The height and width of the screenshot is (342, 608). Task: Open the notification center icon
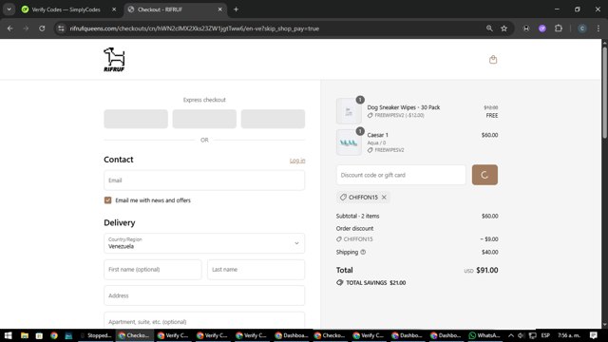point(593,335)
